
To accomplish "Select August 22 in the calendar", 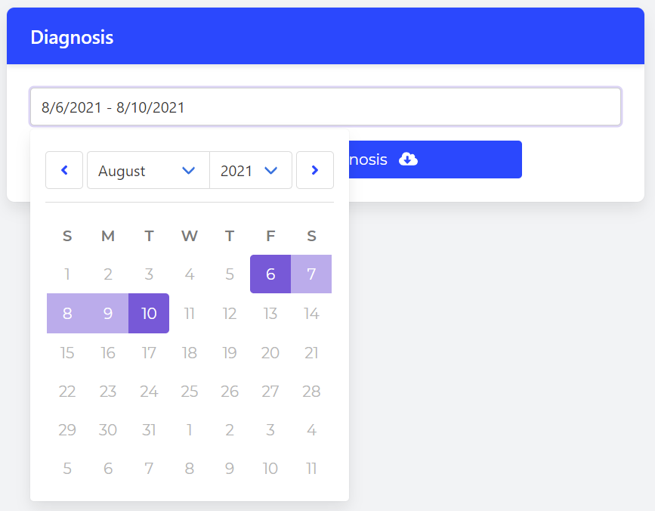I will coord(66,391).
